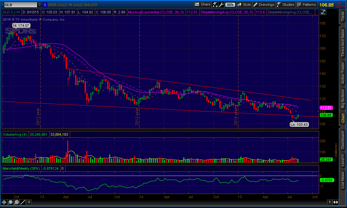Select the line drawing tool
347x208 pixels.
[x=23, y=202]
